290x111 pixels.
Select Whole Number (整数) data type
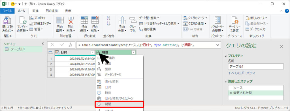(120, 69)
